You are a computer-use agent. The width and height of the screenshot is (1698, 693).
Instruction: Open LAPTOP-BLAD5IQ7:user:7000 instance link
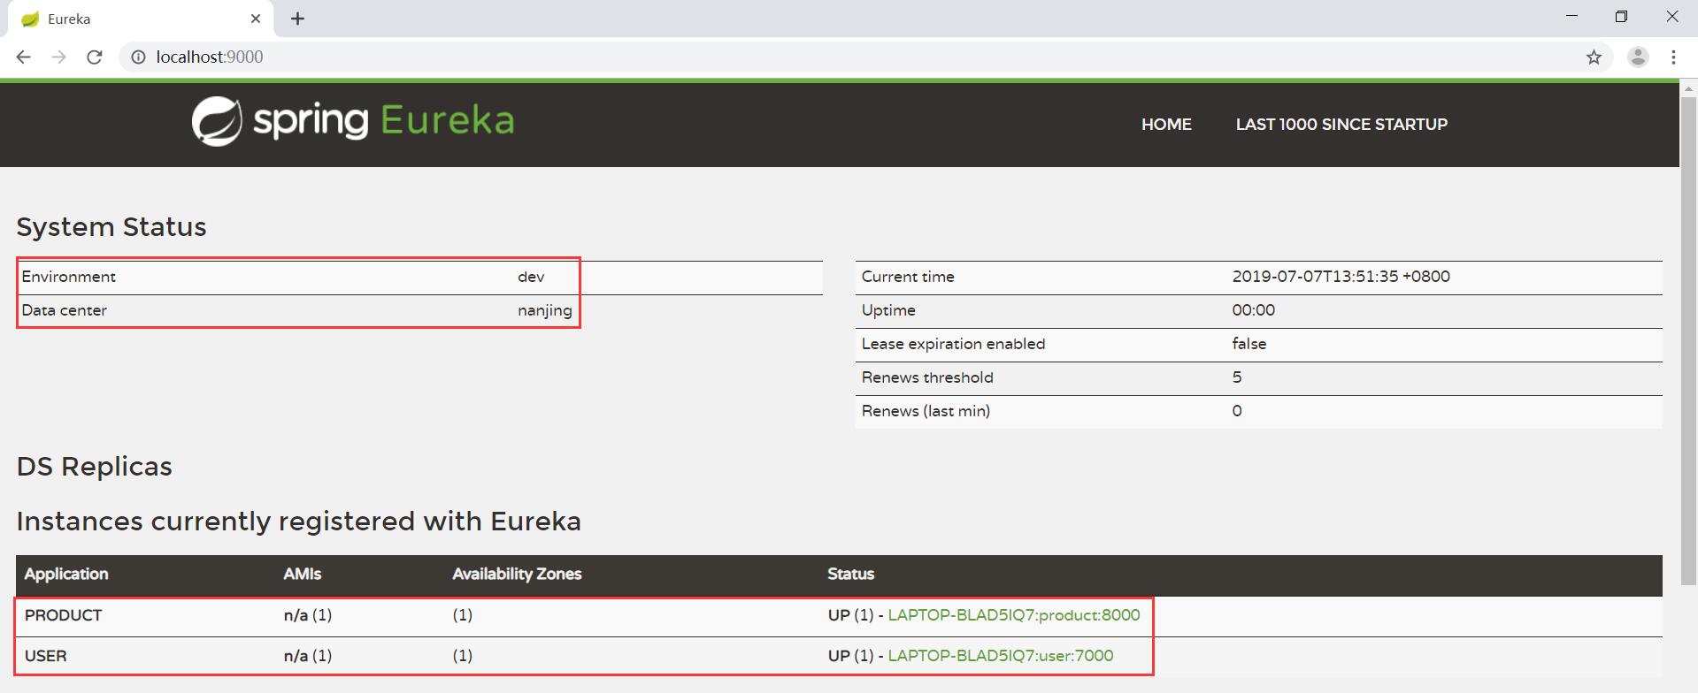1001,656
